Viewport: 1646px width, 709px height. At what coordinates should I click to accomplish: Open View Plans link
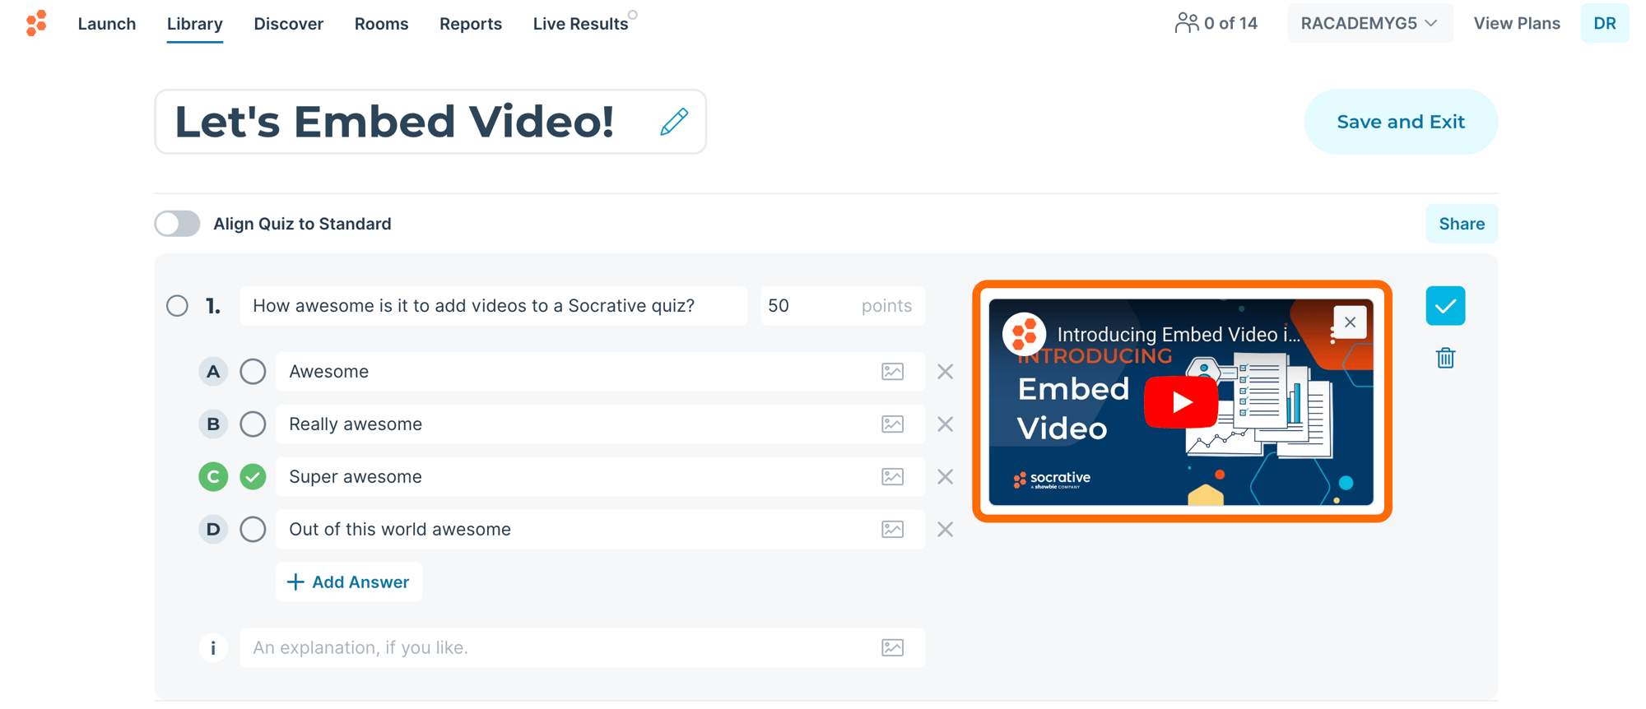[1517, 23]
